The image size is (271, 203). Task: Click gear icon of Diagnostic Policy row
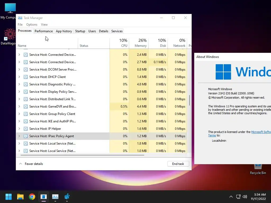26,84
